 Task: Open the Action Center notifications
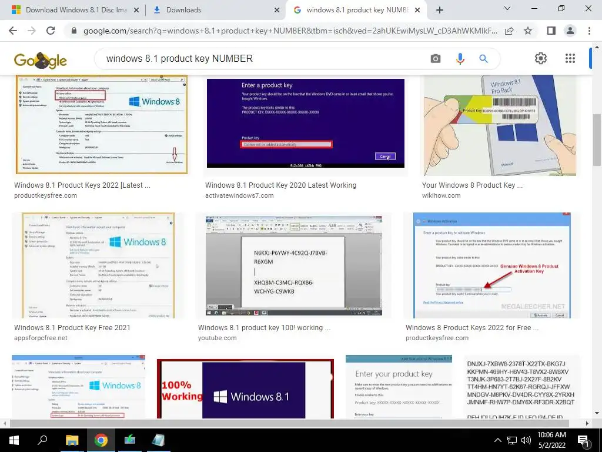point(584,441)
